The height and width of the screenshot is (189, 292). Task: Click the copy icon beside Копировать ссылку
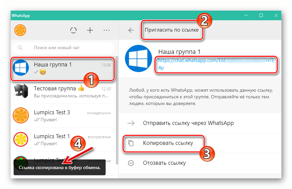pos(131,143)
